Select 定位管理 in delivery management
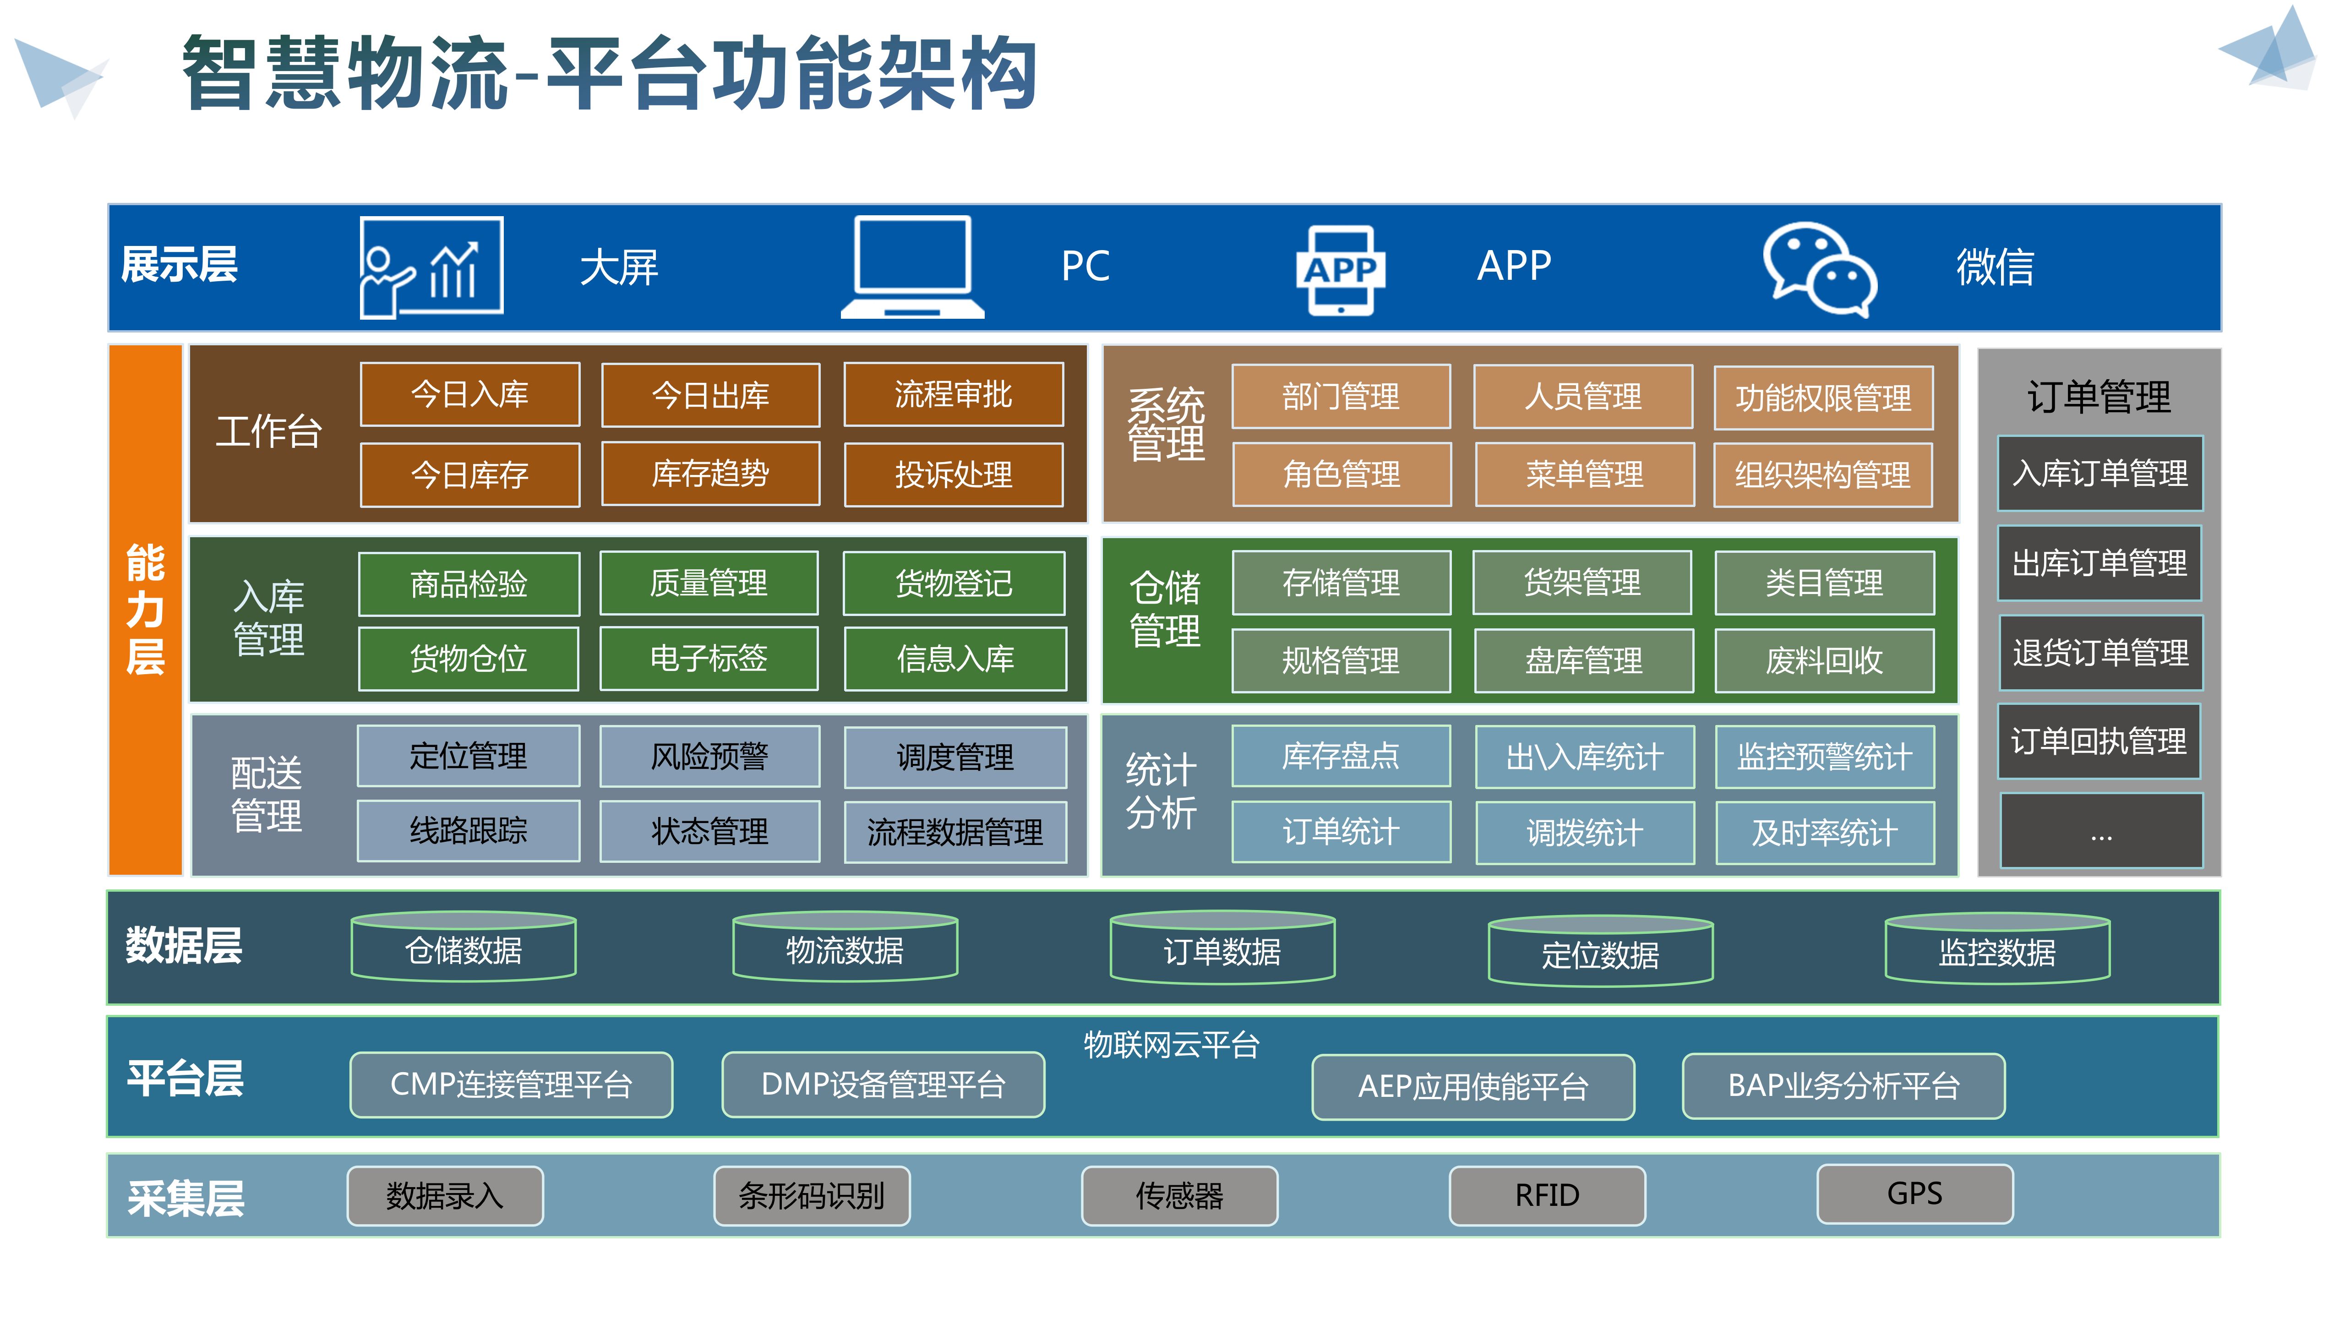The image size is (2345, 1319). (468, 756)
